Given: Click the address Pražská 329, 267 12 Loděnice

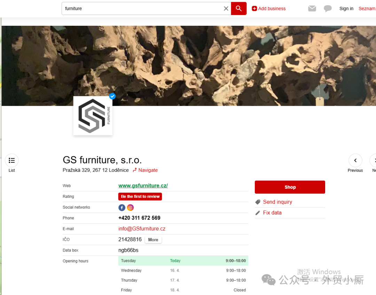Looking at the screenshot, I should (96, 170).
